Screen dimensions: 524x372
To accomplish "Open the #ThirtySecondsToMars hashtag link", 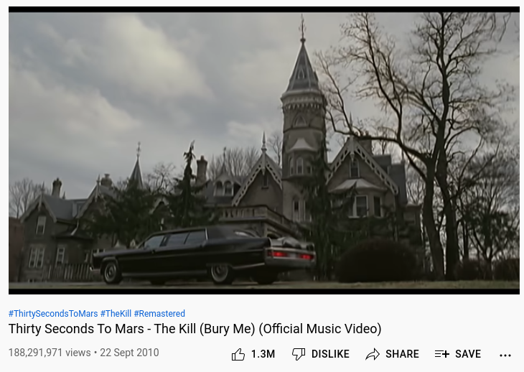I will click(53, 314).
